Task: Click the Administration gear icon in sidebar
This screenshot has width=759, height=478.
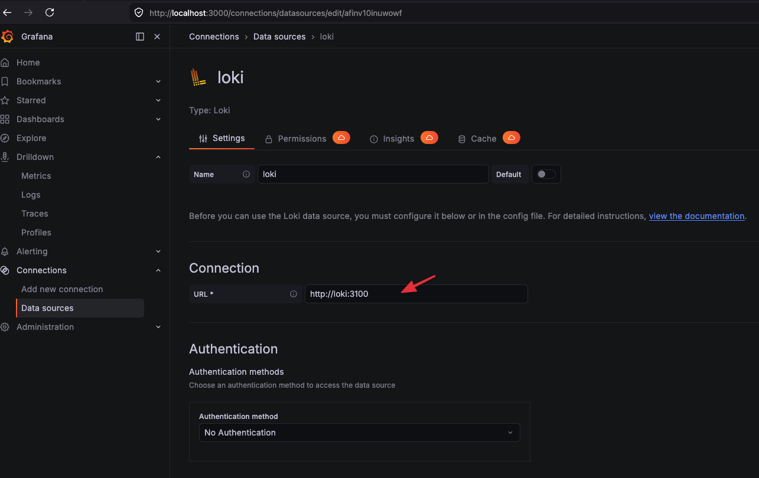Action: (5, 327)
